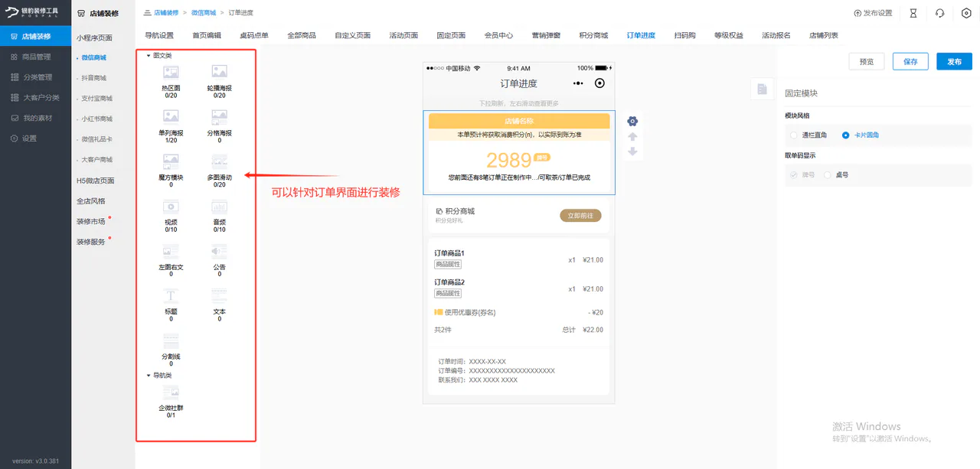Screen dimensions: 980x469
Task: Switch to the 活动报名 tab
Action: pos(776,35)
